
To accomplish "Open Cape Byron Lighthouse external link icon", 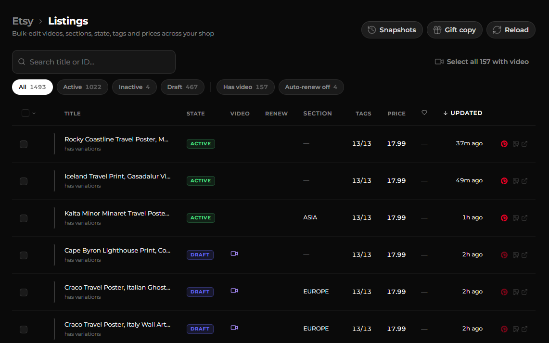I will pos(524,255).
